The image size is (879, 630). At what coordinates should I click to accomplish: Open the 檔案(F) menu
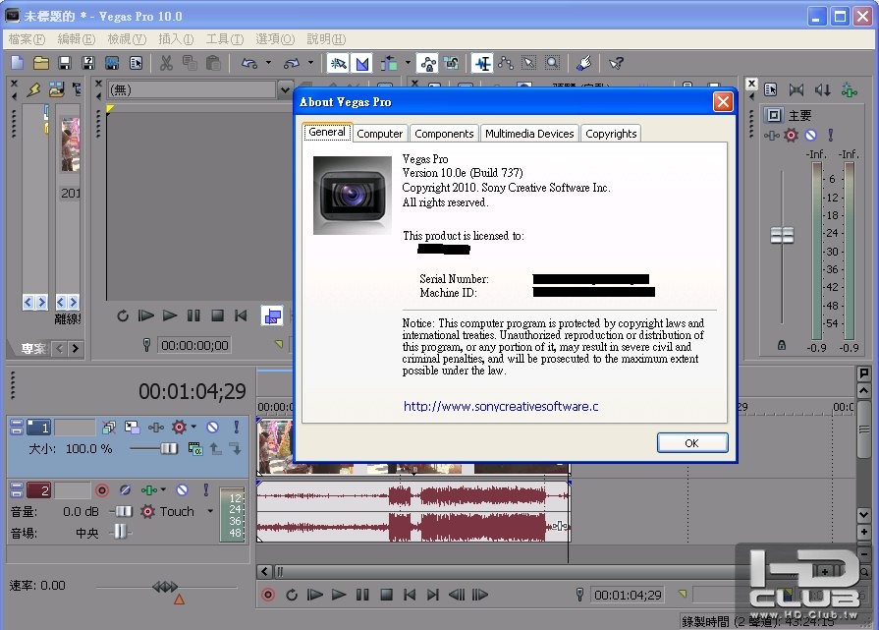tap(27, 39)
